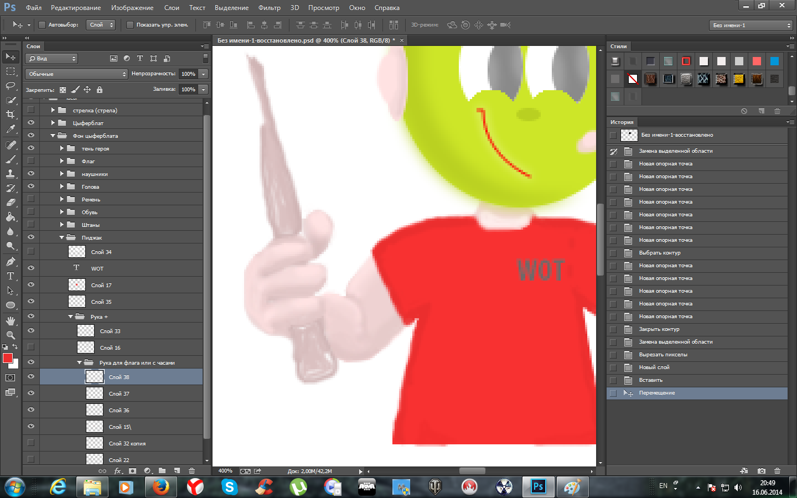
Task: Toggle Quick Mask mode icon
Action: pos(11,378)
